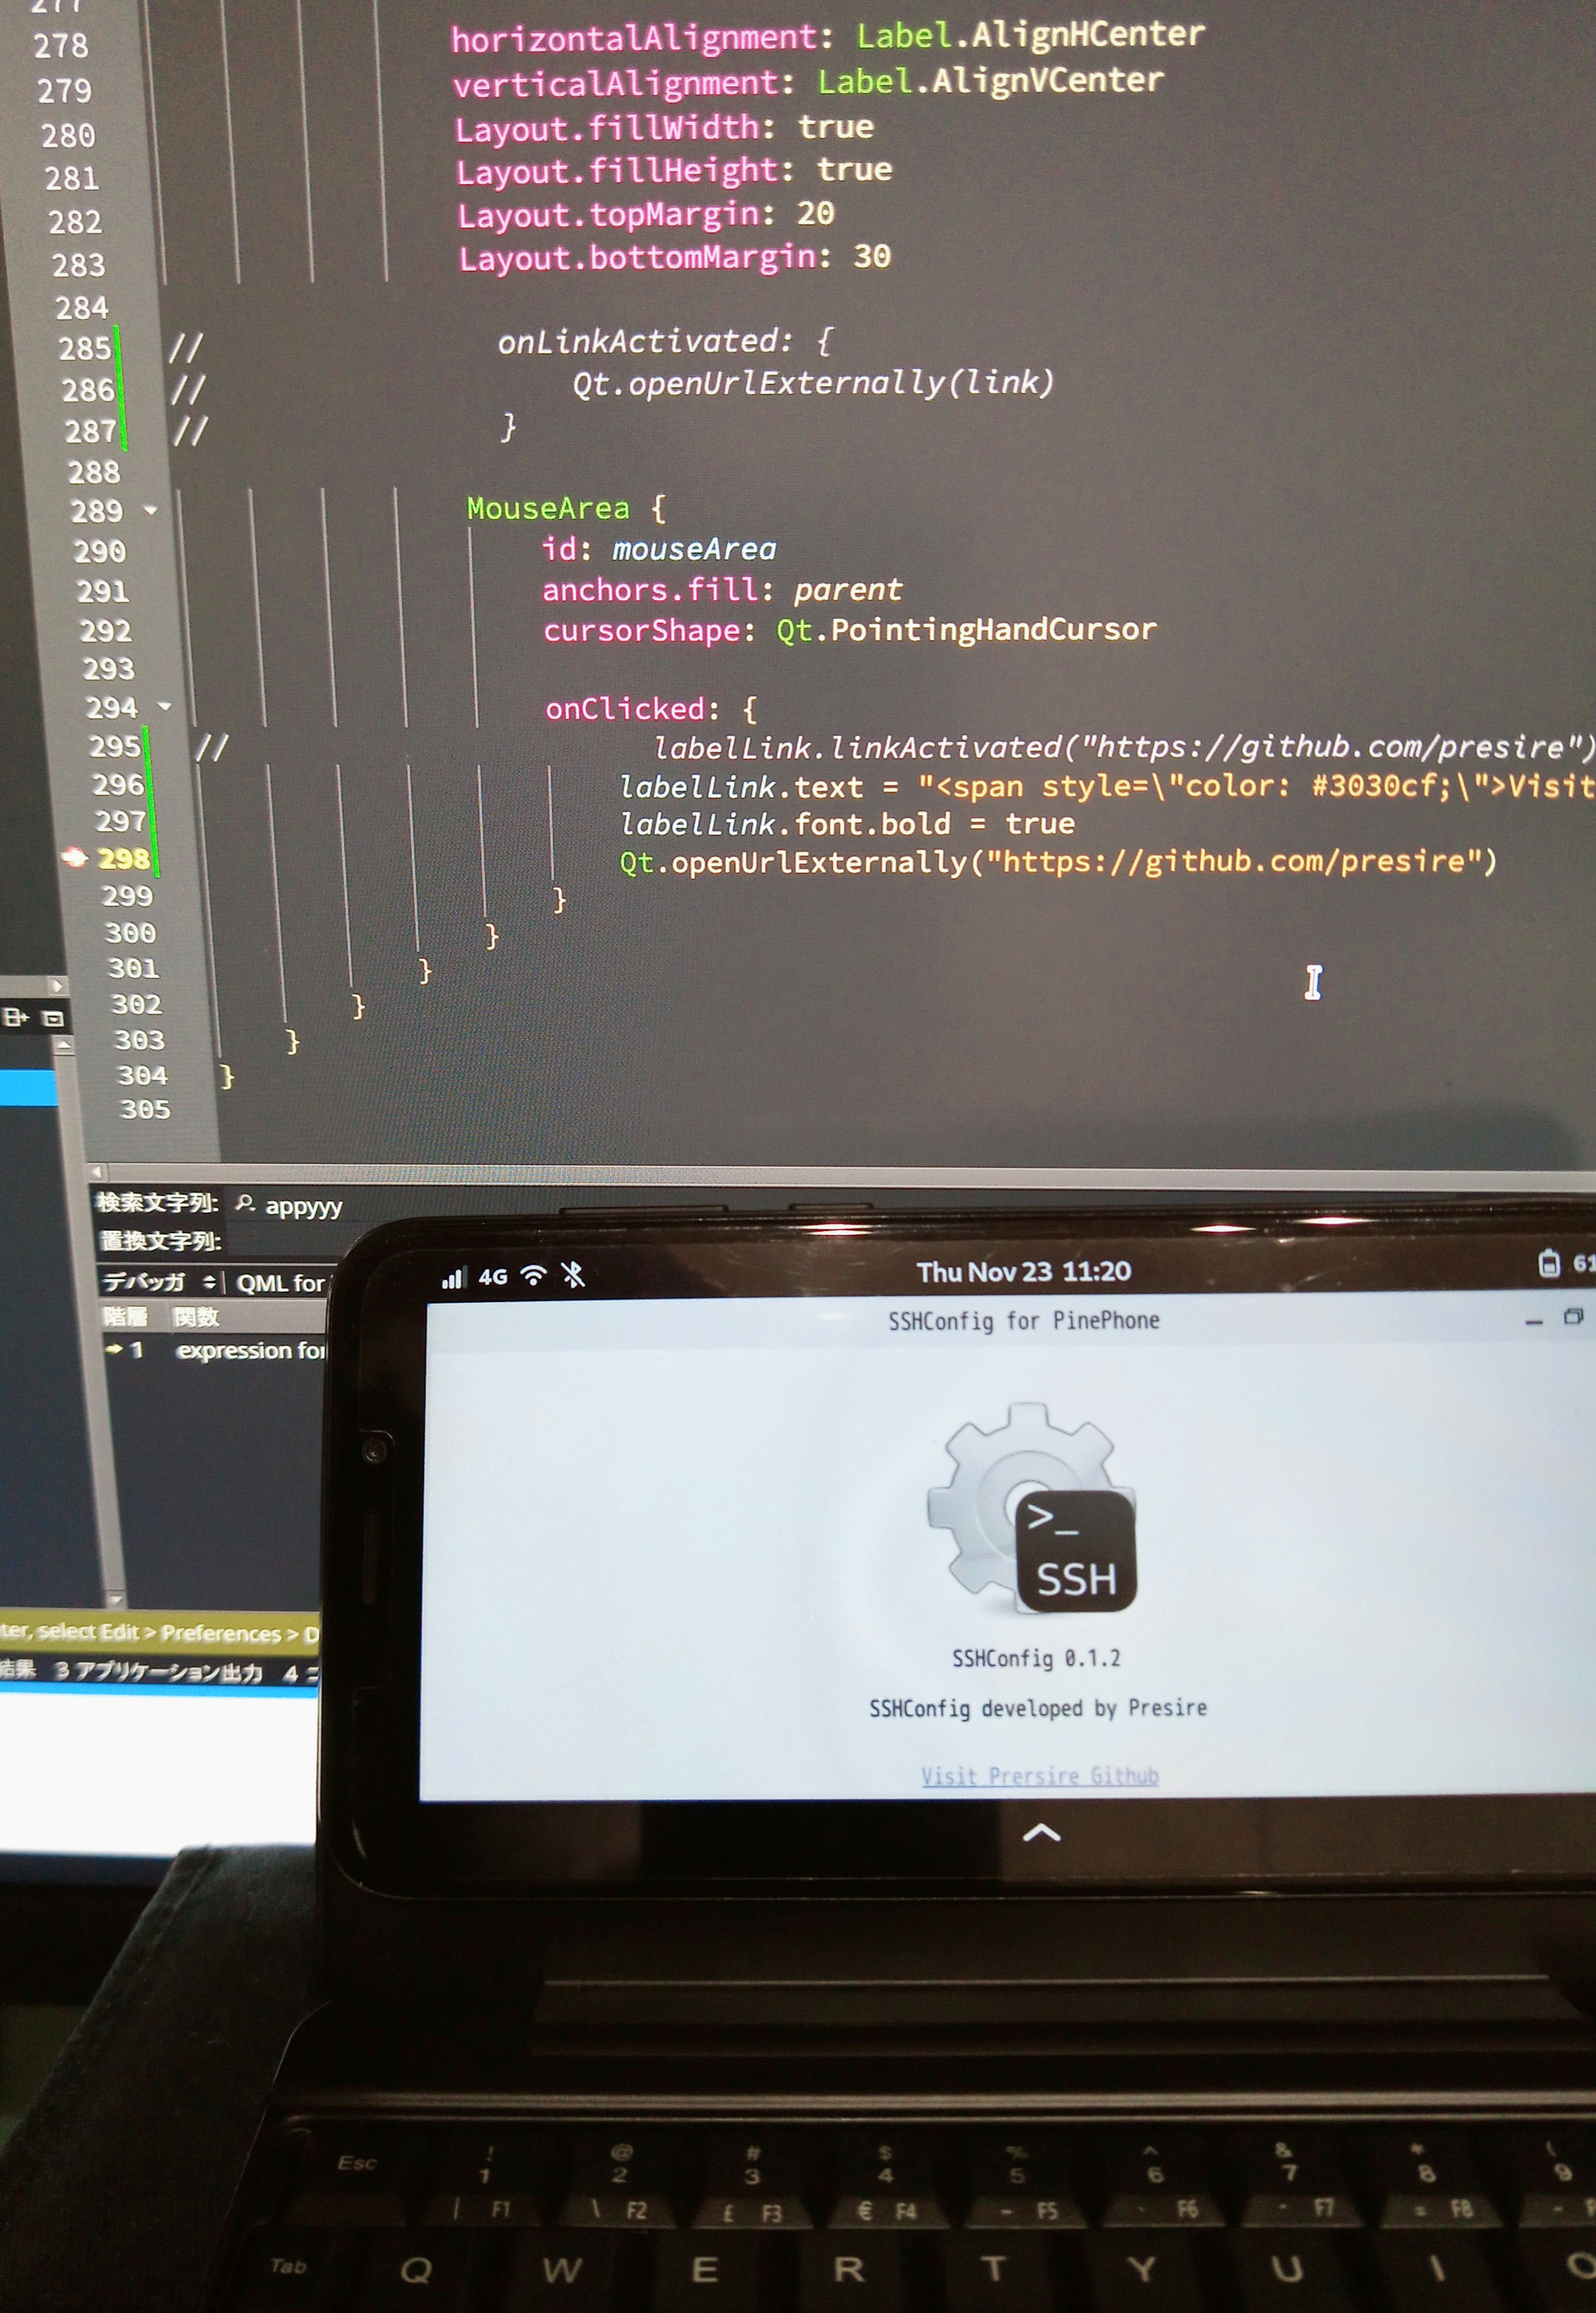Click SSHConfig developed by Presire text

(1038, 1708)
